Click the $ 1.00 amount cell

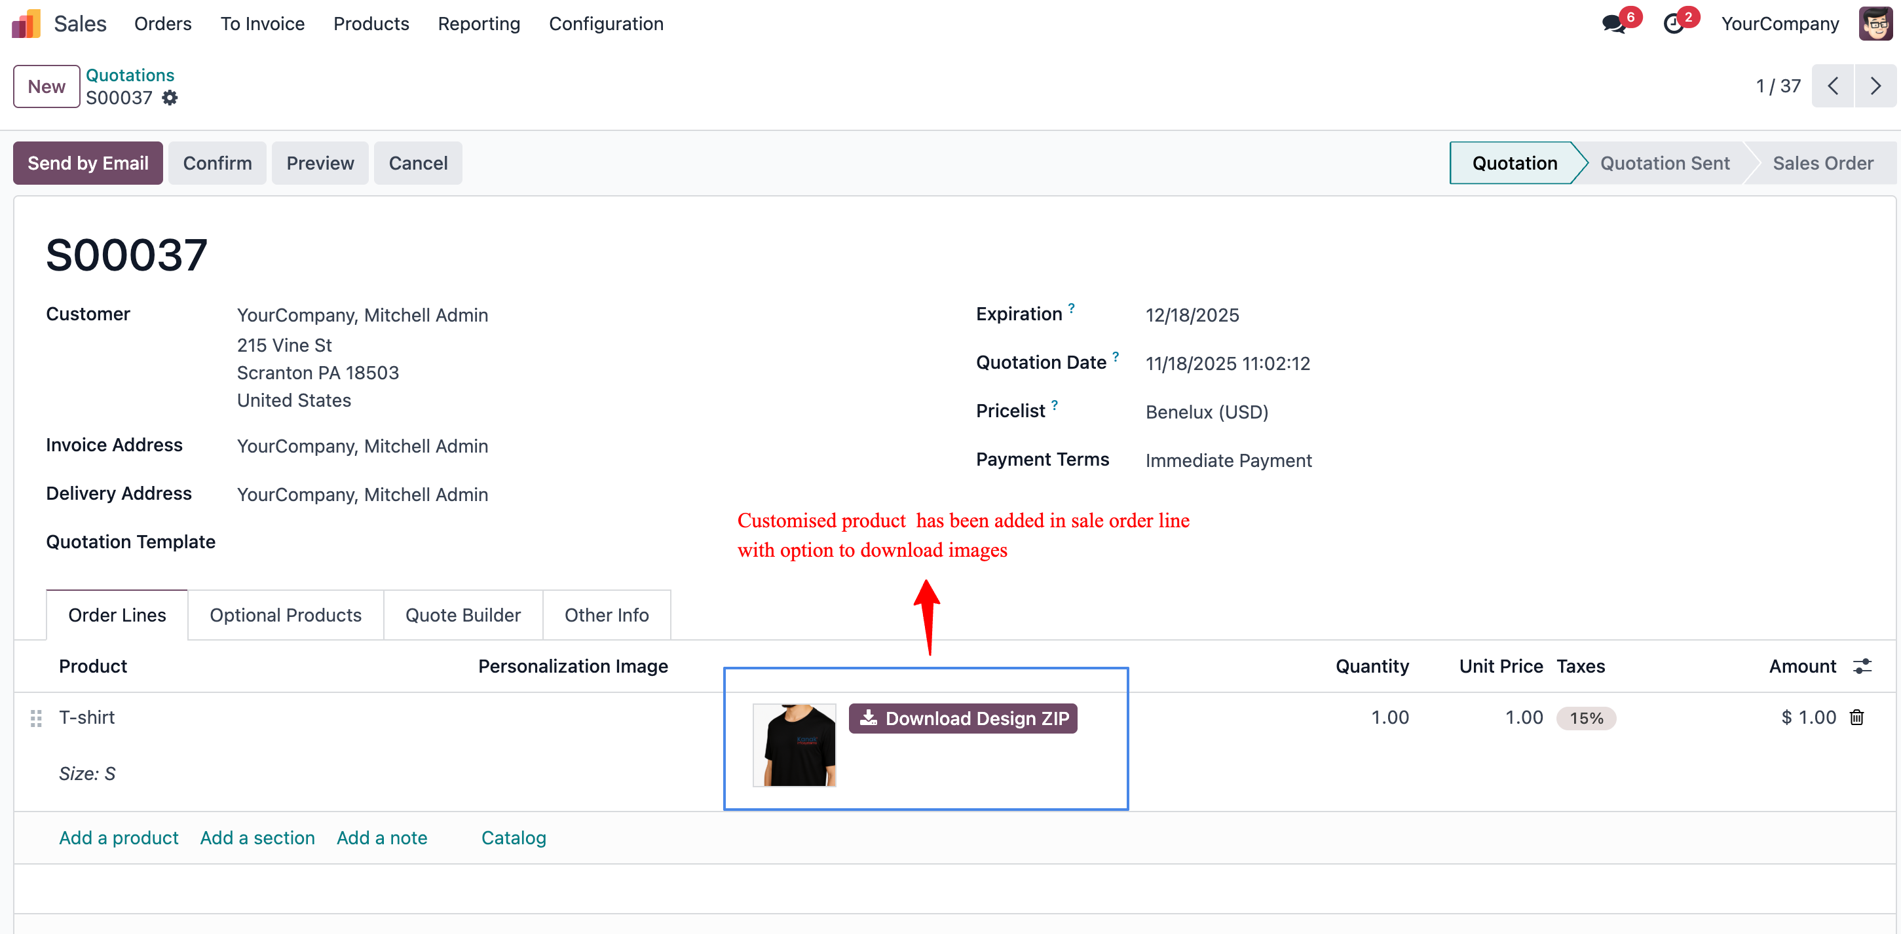1808,717
